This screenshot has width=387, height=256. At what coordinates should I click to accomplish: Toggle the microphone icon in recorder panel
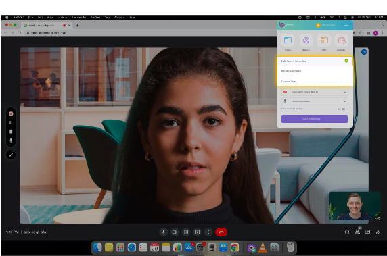pos(285,101)
